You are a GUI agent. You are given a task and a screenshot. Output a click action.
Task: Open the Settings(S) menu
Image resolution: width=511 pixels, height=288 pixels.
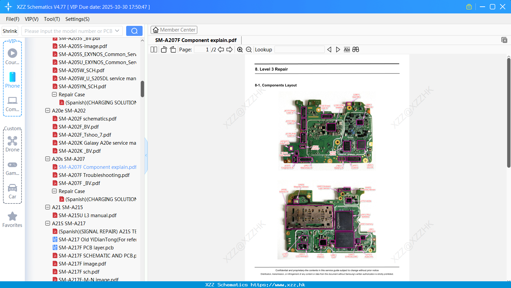click(78, 19)
